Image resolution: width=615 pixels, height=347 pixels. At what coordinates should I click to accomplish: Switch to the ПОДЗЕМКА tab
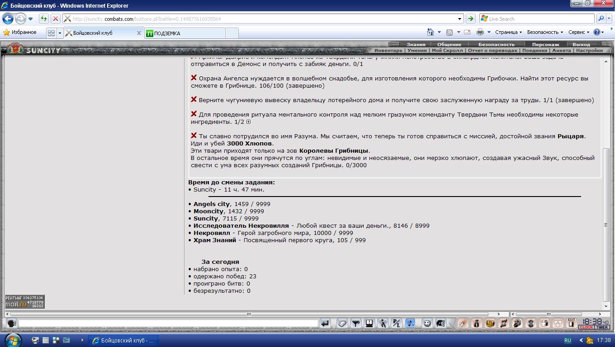coord(184,33)
